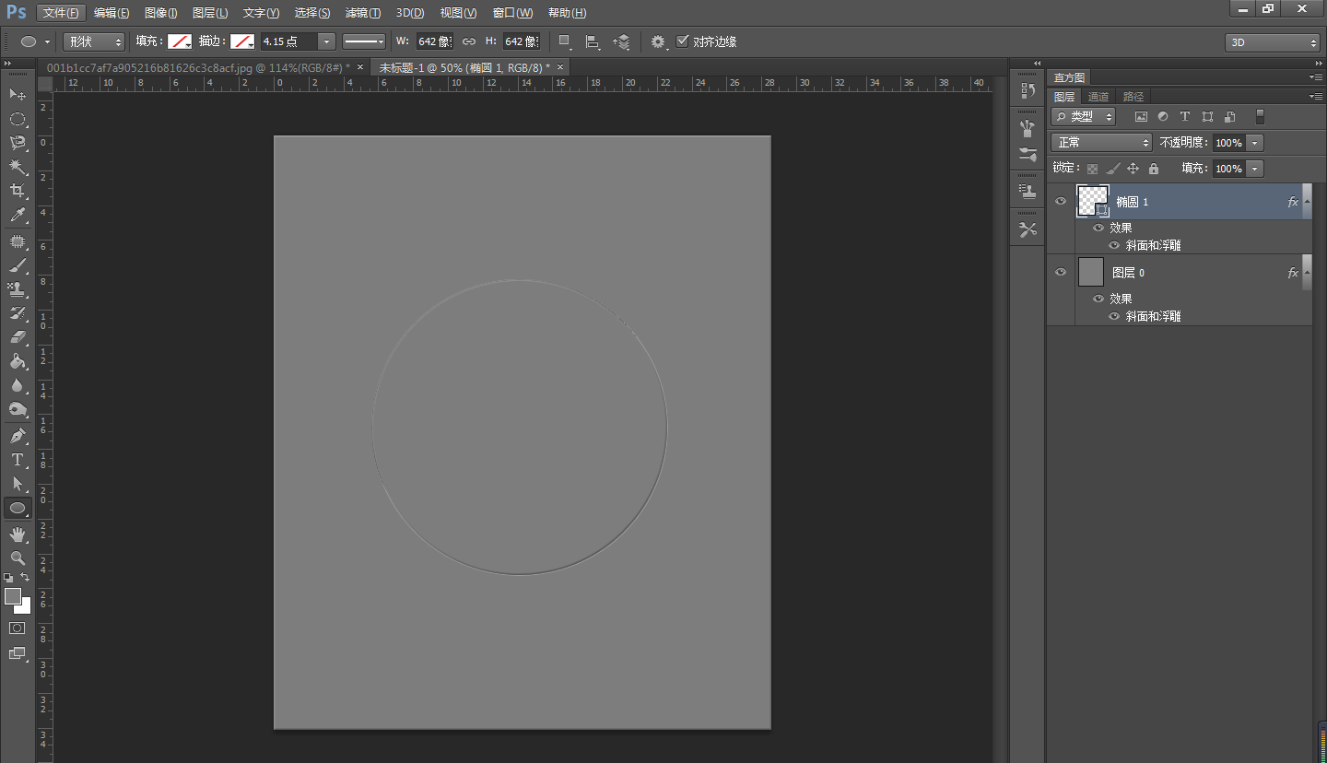Viewport: 1327px width, 763px height.
Task: Select the Move tool
Action: click(17, 94)
